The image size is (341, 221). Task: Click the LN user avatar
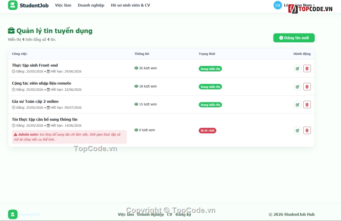coord(278,5)
